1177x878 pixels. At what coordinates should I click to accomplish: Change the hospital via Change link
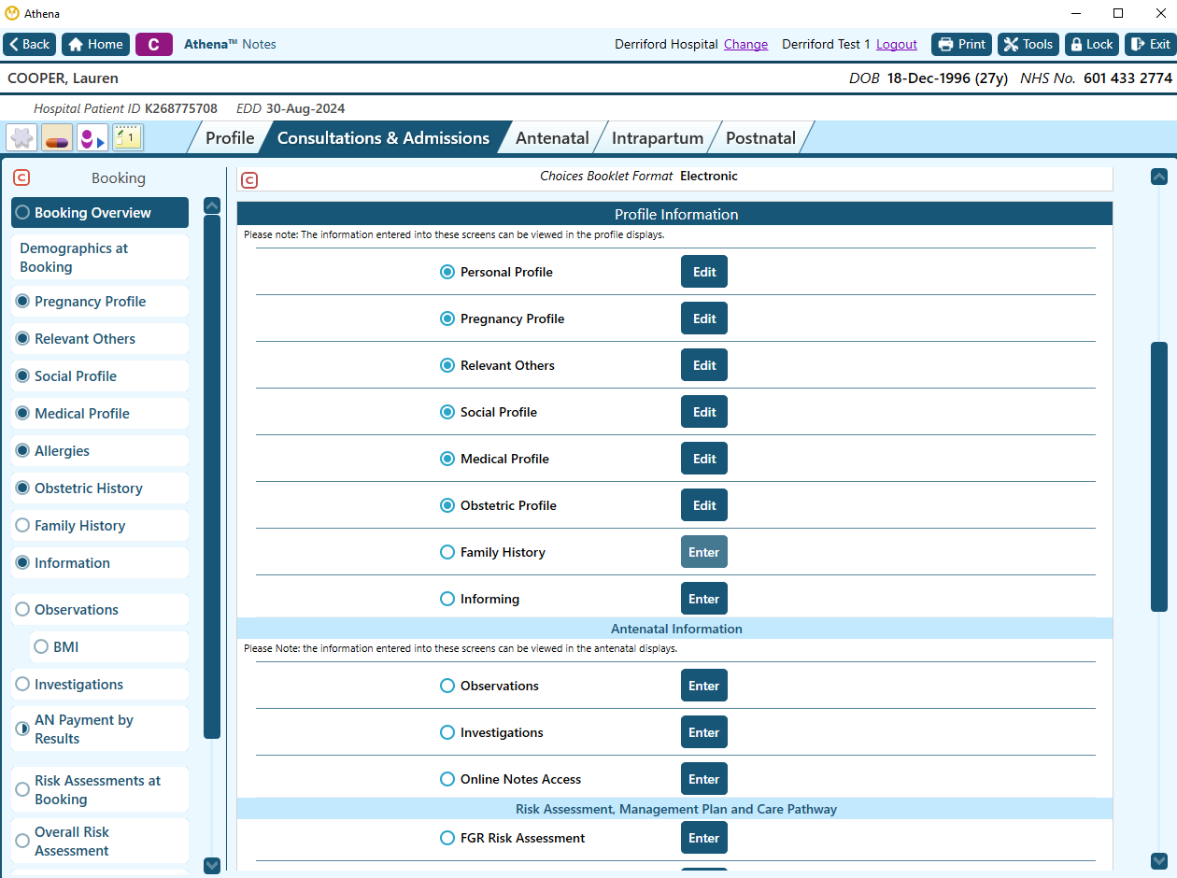coord(745,45)
